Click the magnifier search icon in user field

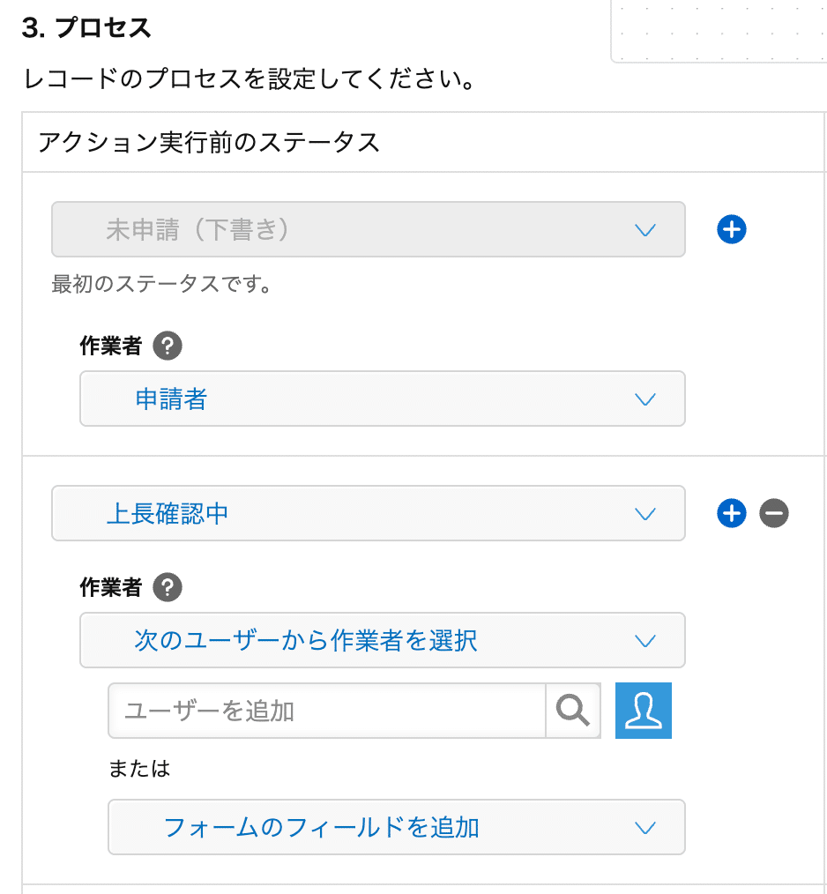572,711
